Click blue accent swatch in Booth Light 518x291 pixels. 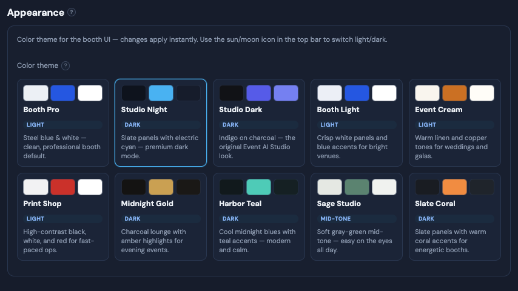[357, 93]
